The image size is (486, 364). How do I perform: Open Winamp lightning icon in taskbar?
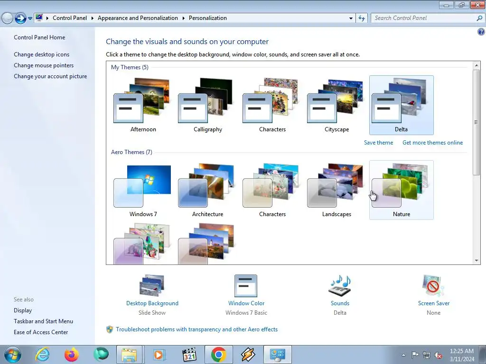tap(248, 355)
